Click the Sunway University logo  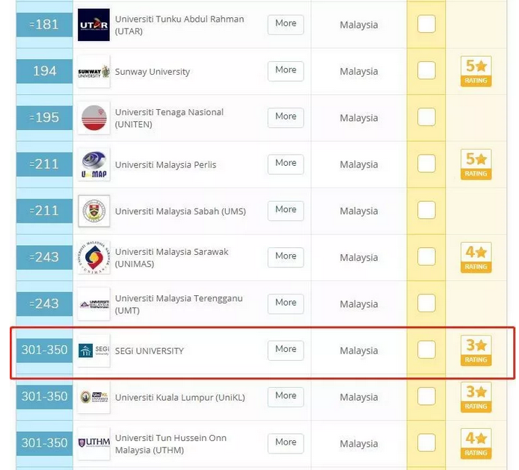[x=93, y=72]
